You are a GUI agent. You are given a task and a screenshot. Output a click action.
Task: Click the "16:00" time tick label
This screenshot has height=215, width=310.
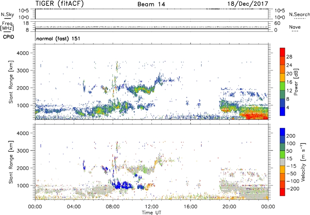point(190,207)
